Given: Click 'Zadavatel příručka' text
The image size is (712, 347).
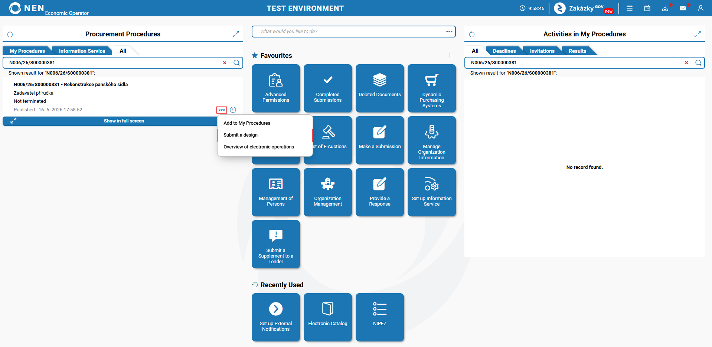Looking at the screenshot, I should pyautogui.click(x=33, y=93).
